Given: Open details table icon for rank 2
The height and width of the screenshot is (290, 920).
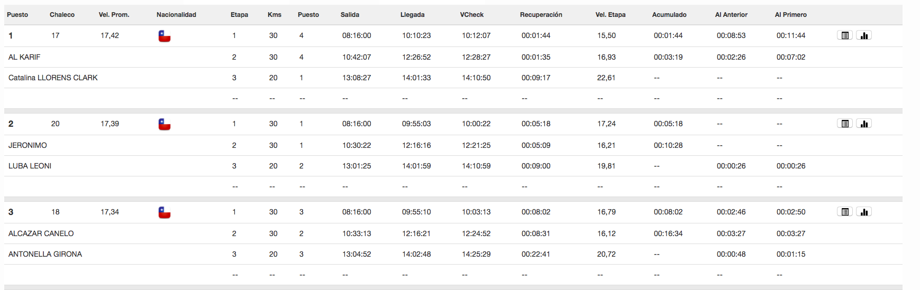Looking at the screenshot, I should (x=845, y=124).
